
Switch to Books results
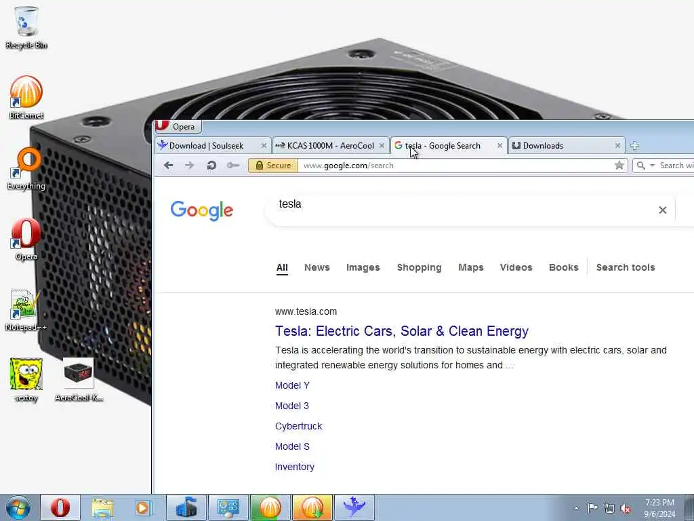pyautogui.click(x=563, y=267)
